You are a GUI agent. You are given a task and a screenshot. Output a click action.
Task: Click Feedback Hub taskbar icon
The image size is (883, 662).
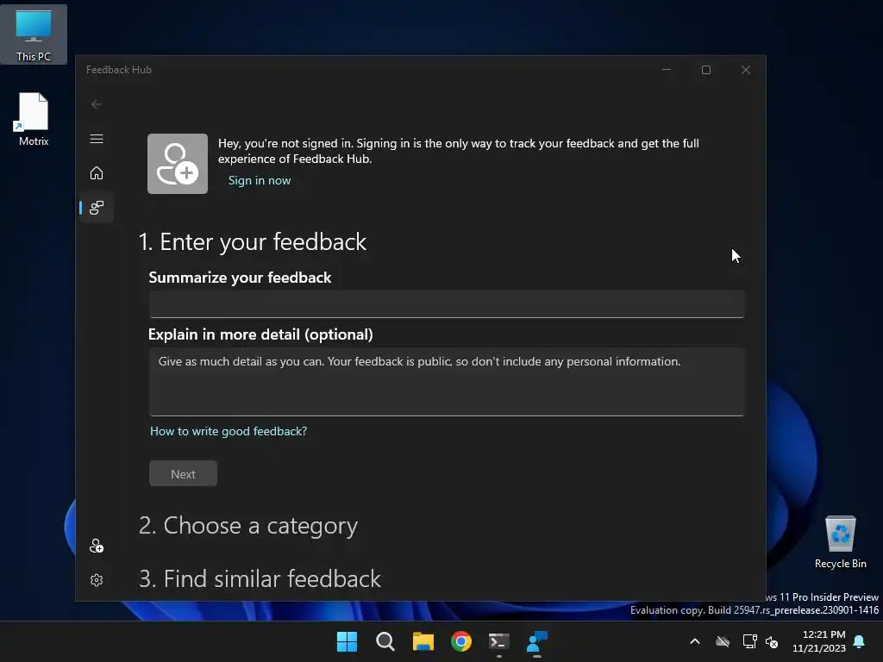(x=537, y=641)
